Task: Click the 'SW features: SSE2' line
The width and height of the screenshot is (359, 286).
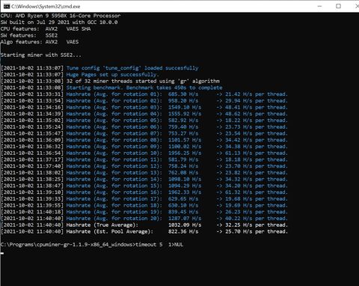Action: [29, 35]
